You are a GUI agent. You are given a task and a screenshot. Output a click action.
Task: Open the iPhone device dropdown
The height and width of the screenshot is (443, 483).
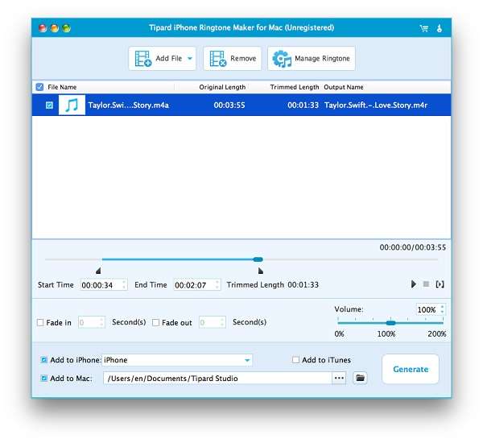(x=177, y=360)
